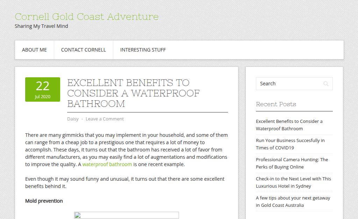Image resolution: width=358 pixels, height=219 pixels.
Task: Follow the waterproof bathroom green link
Action: 107,164
